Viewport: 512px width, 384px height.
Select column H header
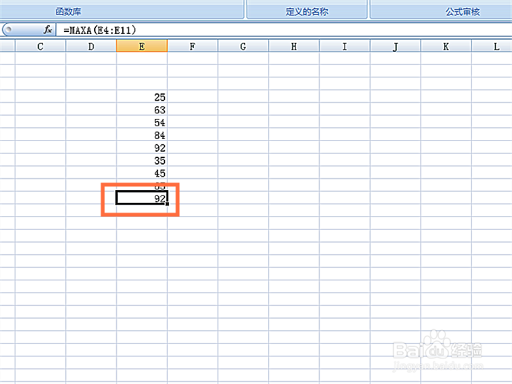tap(294, 46)
